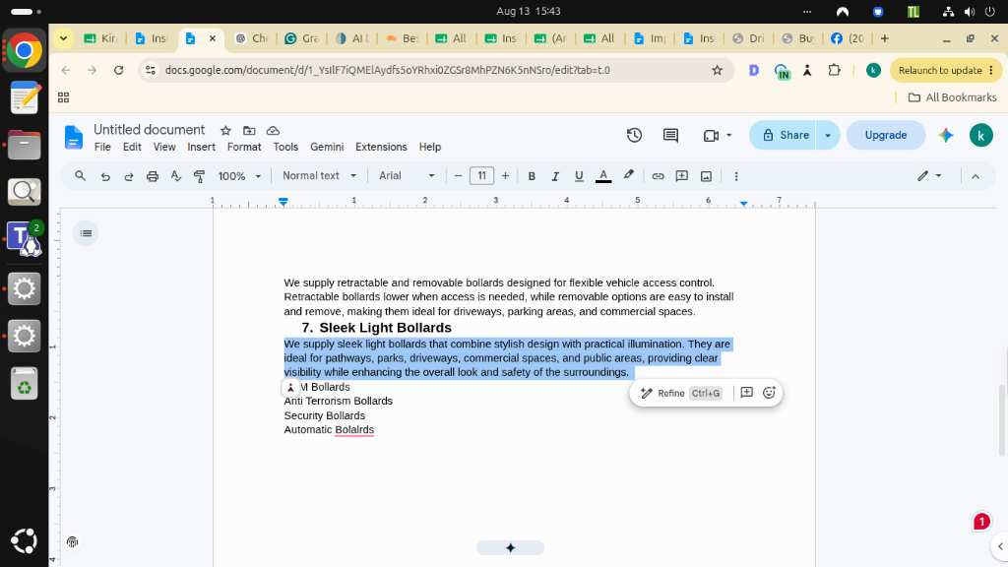Open the 100% zoom dropdown

pos(239,176)
